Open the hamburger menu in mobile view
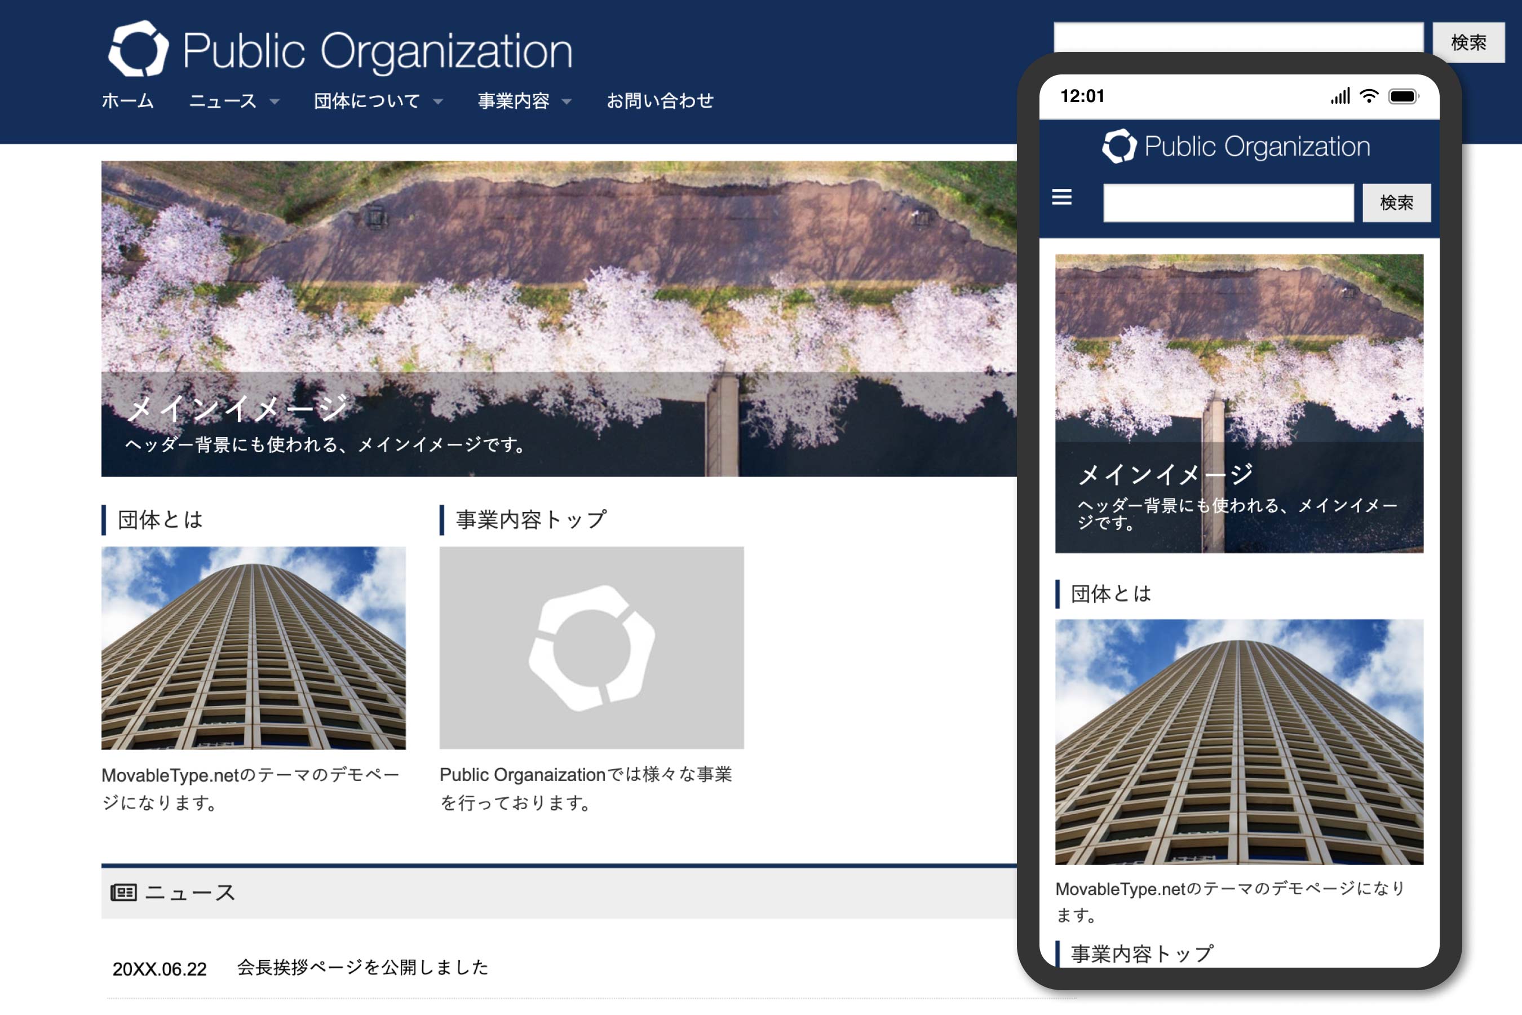The width and height of the screenshot is (1522, 1015). click(1061, 197)
